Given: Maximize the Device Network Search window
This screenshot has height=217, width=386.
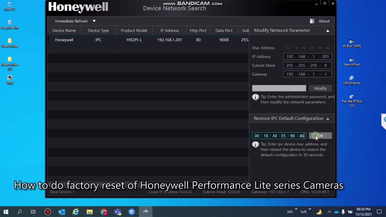Looking at the screenshot, I should pos(325,4).
